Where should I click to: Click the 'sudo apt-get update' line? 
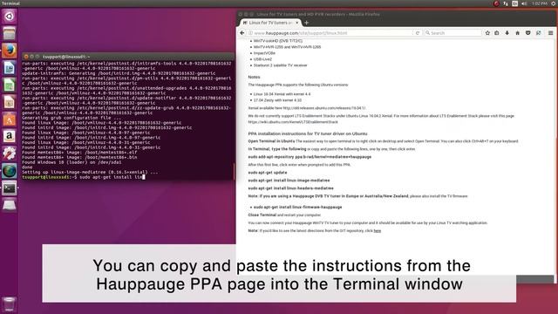pyautogui.click(x=268, y=173)
